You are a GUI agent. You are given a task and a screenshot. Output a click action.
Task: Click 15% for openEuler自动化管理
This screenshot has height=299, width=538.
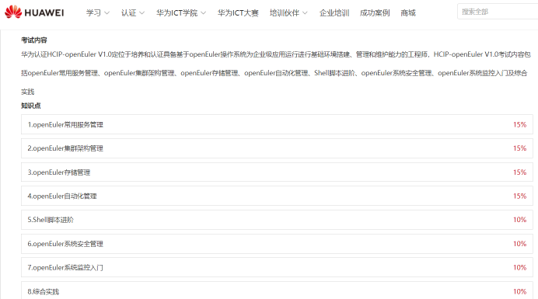[x=519, y=196]
